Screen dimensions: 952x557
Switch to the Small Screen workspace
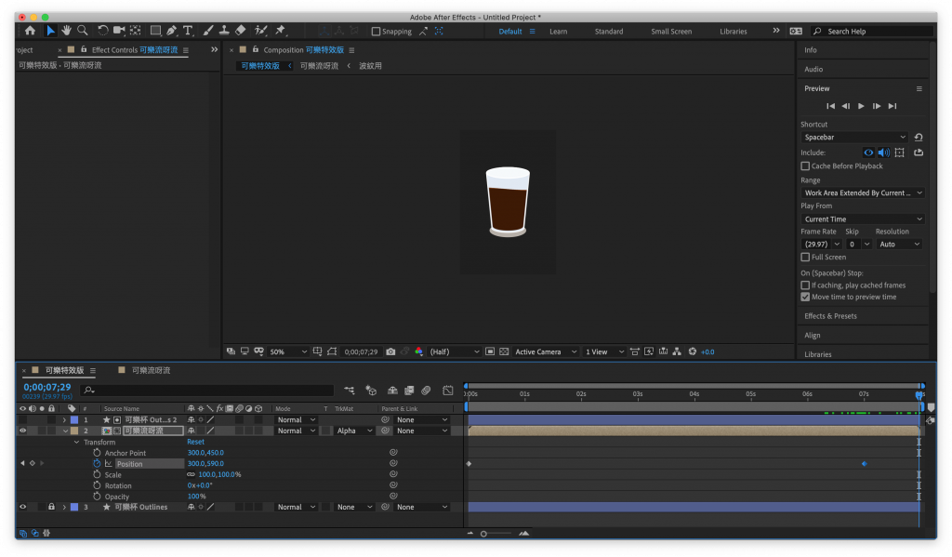[670, 32]
